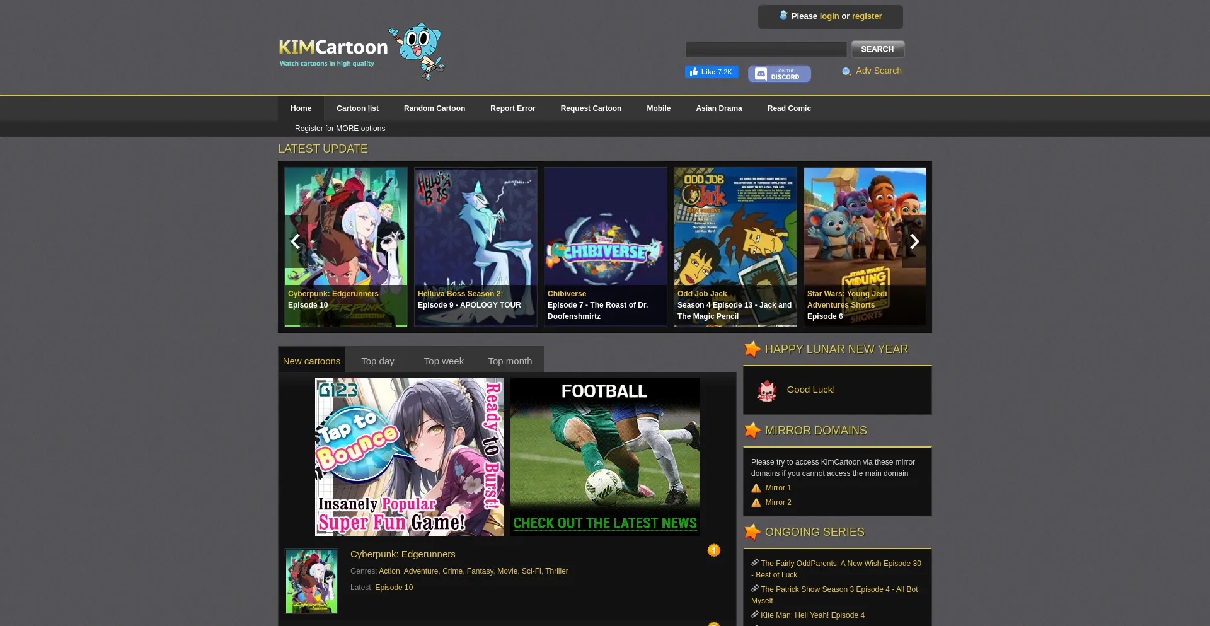
Task: Open Mirror 1 domain link
Action: tap(778, 488)
